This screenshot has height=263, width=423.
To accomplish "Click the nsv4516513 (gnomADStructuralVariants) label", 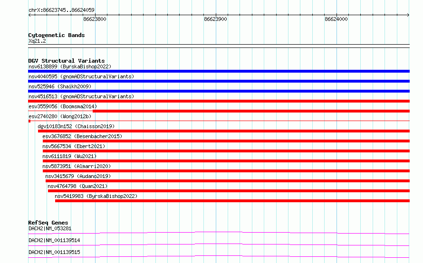I will [81, 96].
